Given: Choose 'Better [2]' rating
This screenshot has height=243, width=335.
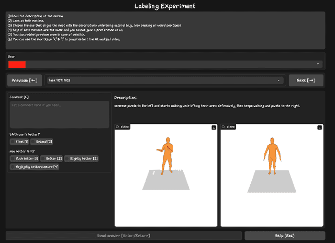Looking at the screenshot, I should coord(43,158).
